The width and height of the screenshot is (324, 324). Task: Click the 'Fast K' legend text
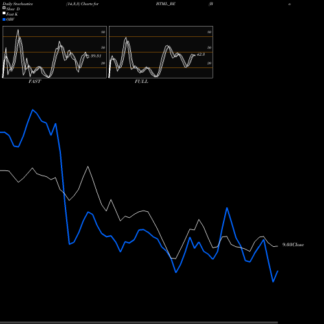pos(12,14)
